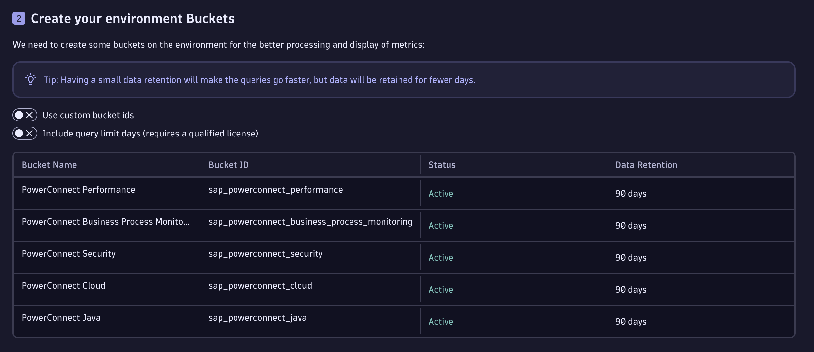This screenshot has height=352, width=814.
Task: Click 90 days retention for PowerConnect Cloud
Action: 631,290
